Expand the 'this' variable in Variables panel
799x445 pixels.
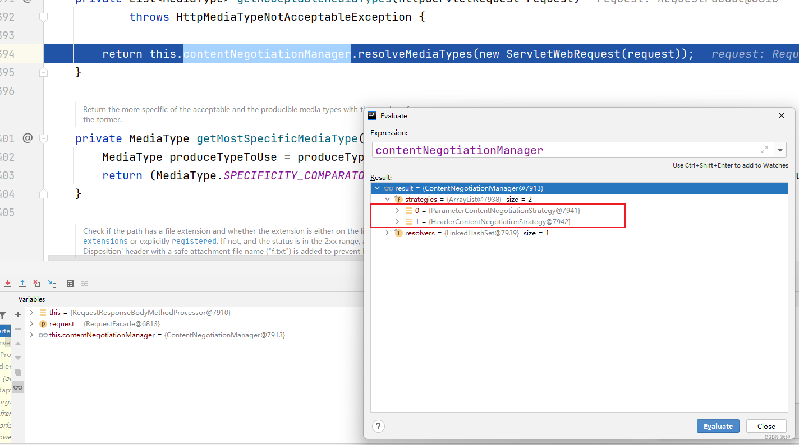[32, 313]
